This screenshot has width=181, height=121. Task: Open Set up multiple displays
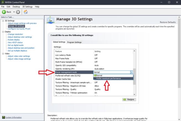point(17,51)
